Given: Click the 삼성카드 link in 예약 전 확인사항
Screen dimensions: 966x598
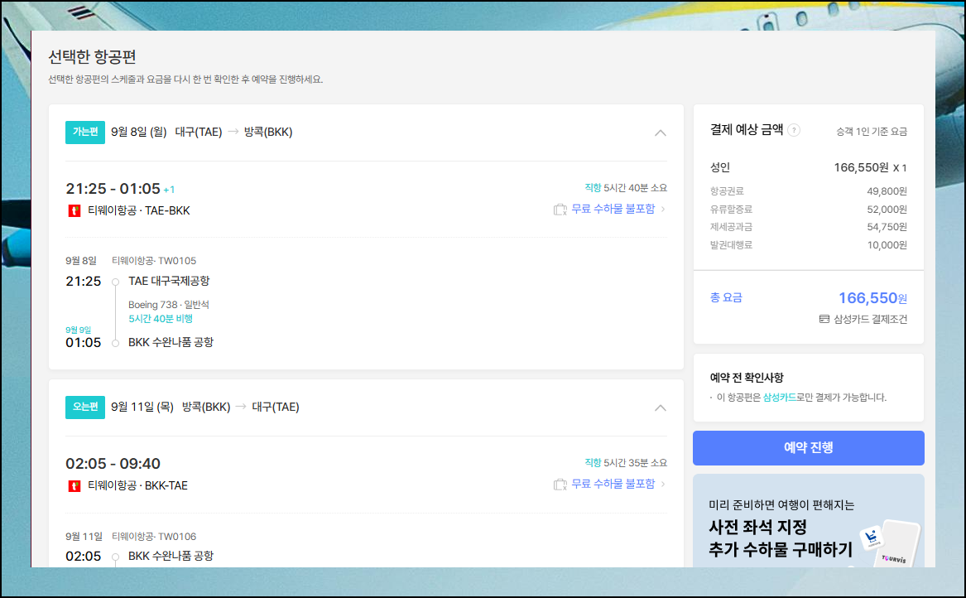Looking at the screenshot, I should (x=779, y=398).
